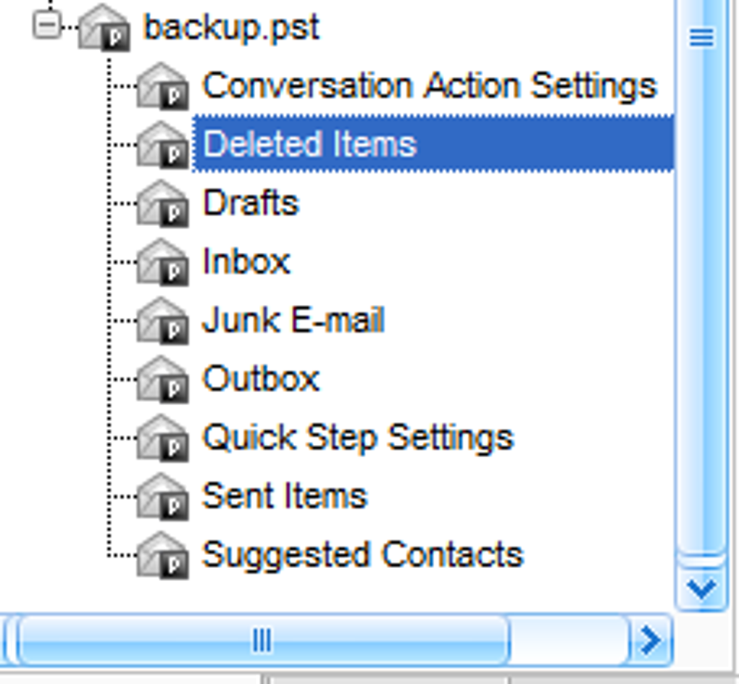The width and height of the screenshot is (739, 684).
Task: Click the Inbox folder icon
Action: click(x=163, y=262)
